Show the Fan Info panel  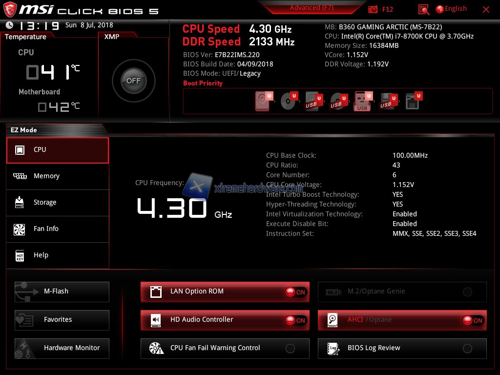pyautogui.click(x=58, y=229)
